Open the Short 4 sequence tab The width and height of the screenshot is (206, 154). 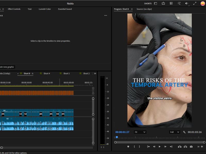[47, 73]
